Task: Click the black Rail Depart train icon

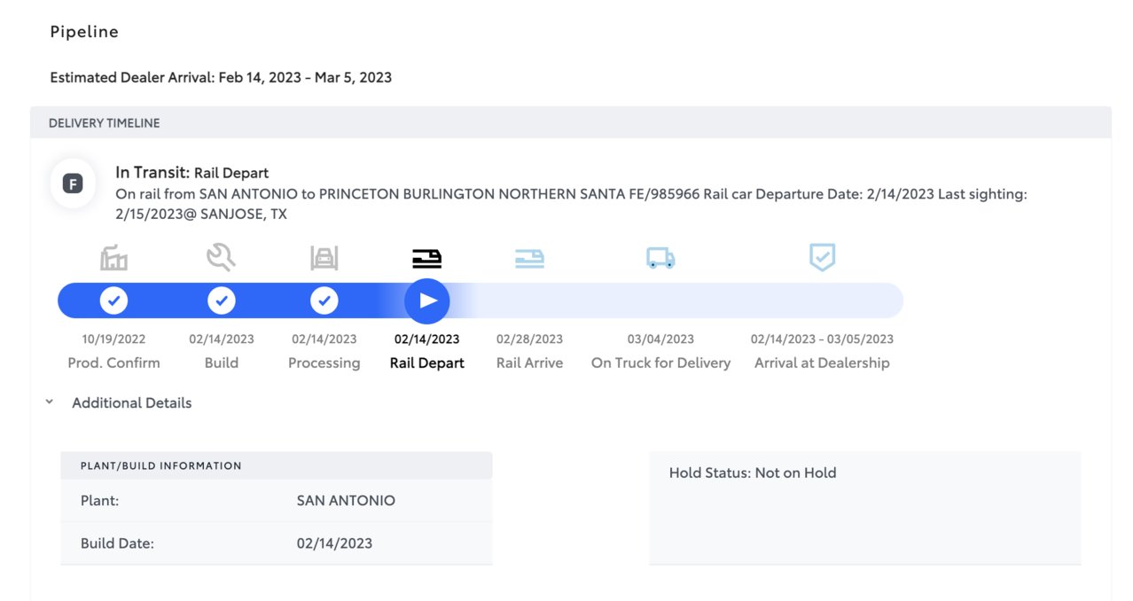Action: pos(427,259)
